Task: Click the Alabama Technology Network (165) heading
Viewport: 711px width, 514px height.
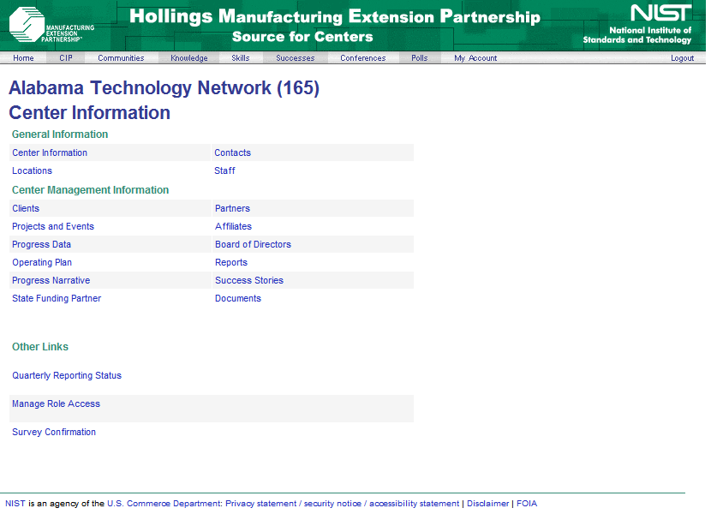Action: (x=164, y=88)
